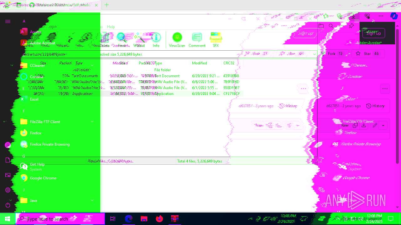Open commit History link
The width and height of the screenshot is (401, 225).
pos(375,106)
